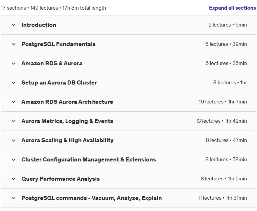Image resolution: width=257 pixels, height=211 pixels.
Task: Open the Introduction section title
Action: [x=39, y=25]
